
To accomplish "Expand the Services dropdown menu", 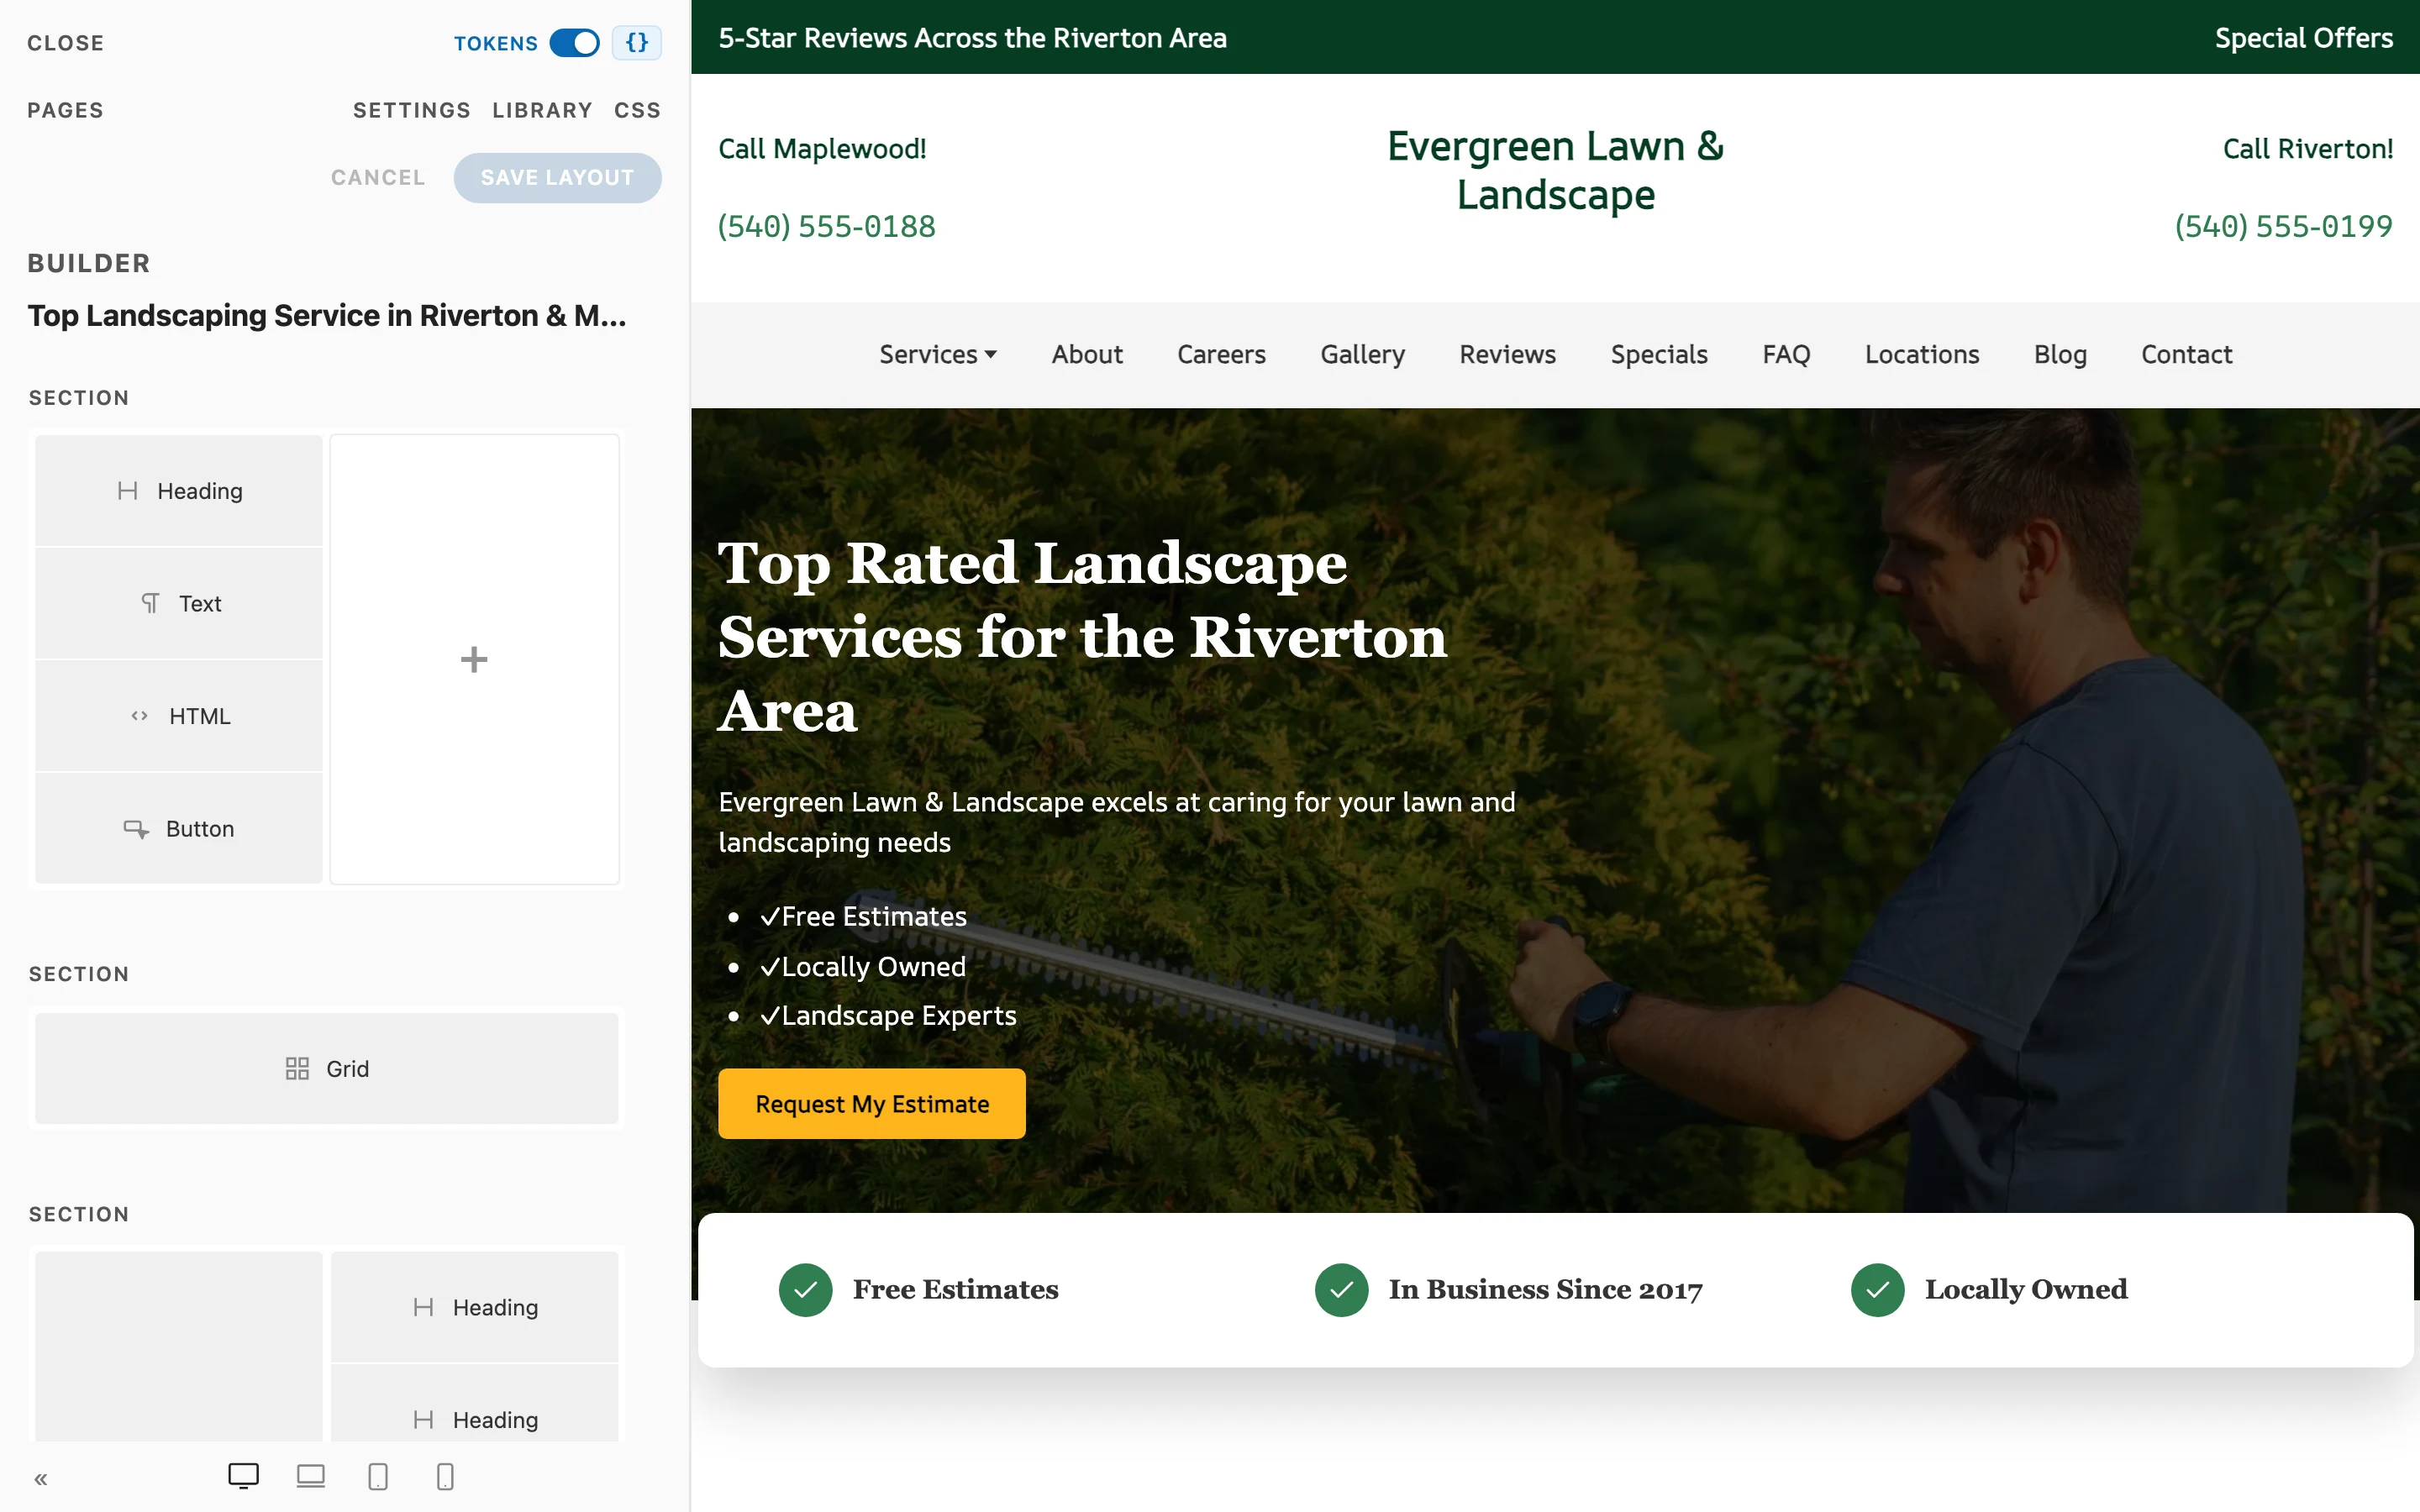I will (938, 355).
